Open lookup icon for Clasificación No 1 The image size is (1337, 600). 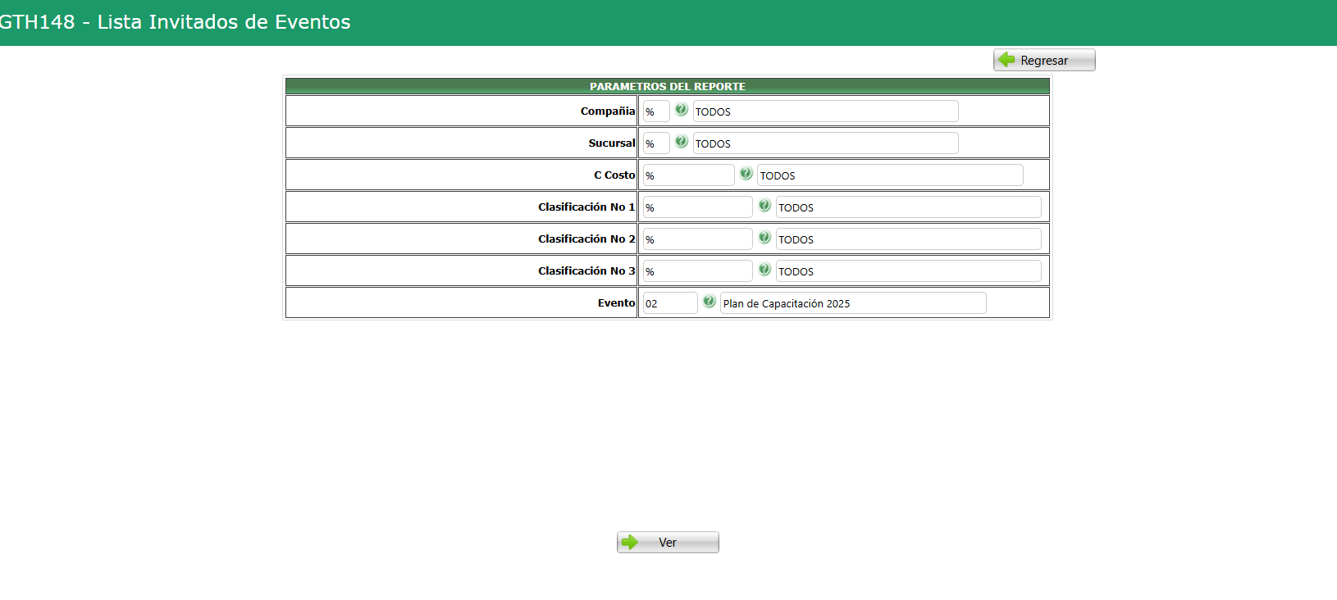click(764, 206)
